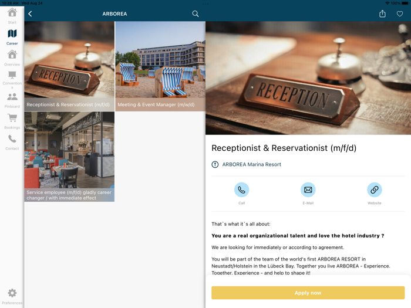Tap the Call phone button
The height and width of the screenshot is (308, 411).
tap(241, 189)
